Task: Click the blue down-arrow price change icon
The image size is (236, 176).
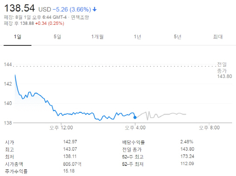Action: click(x=94, y=9)
